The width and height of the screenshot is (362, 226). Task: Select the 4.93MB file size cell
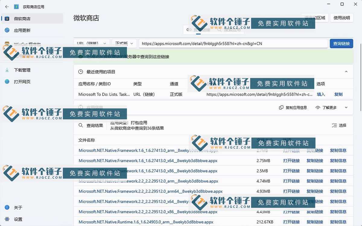(x=263, y=191)
